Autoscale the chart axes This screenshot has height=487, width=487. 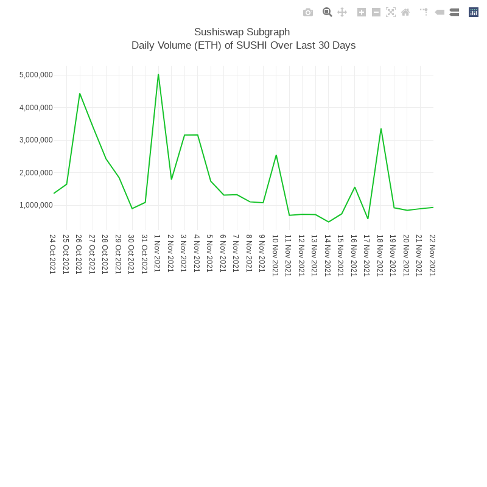pos(391,12)
